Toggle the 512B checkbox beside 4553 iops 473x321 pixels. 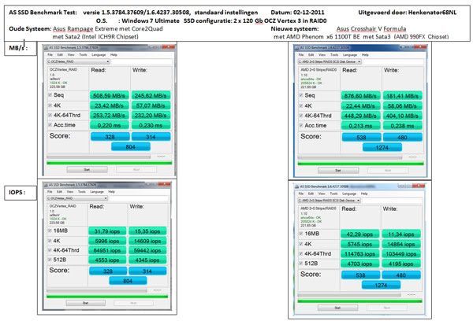(50, 260)
